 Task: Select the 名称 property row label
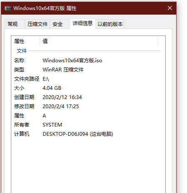click(x=19, y=61)
